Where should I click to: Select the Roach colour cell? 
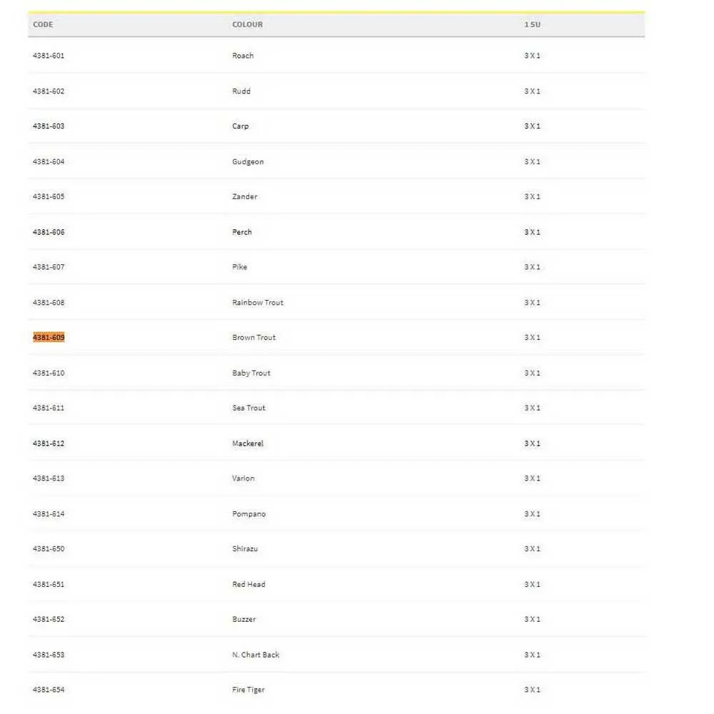(x=243, y=56)
